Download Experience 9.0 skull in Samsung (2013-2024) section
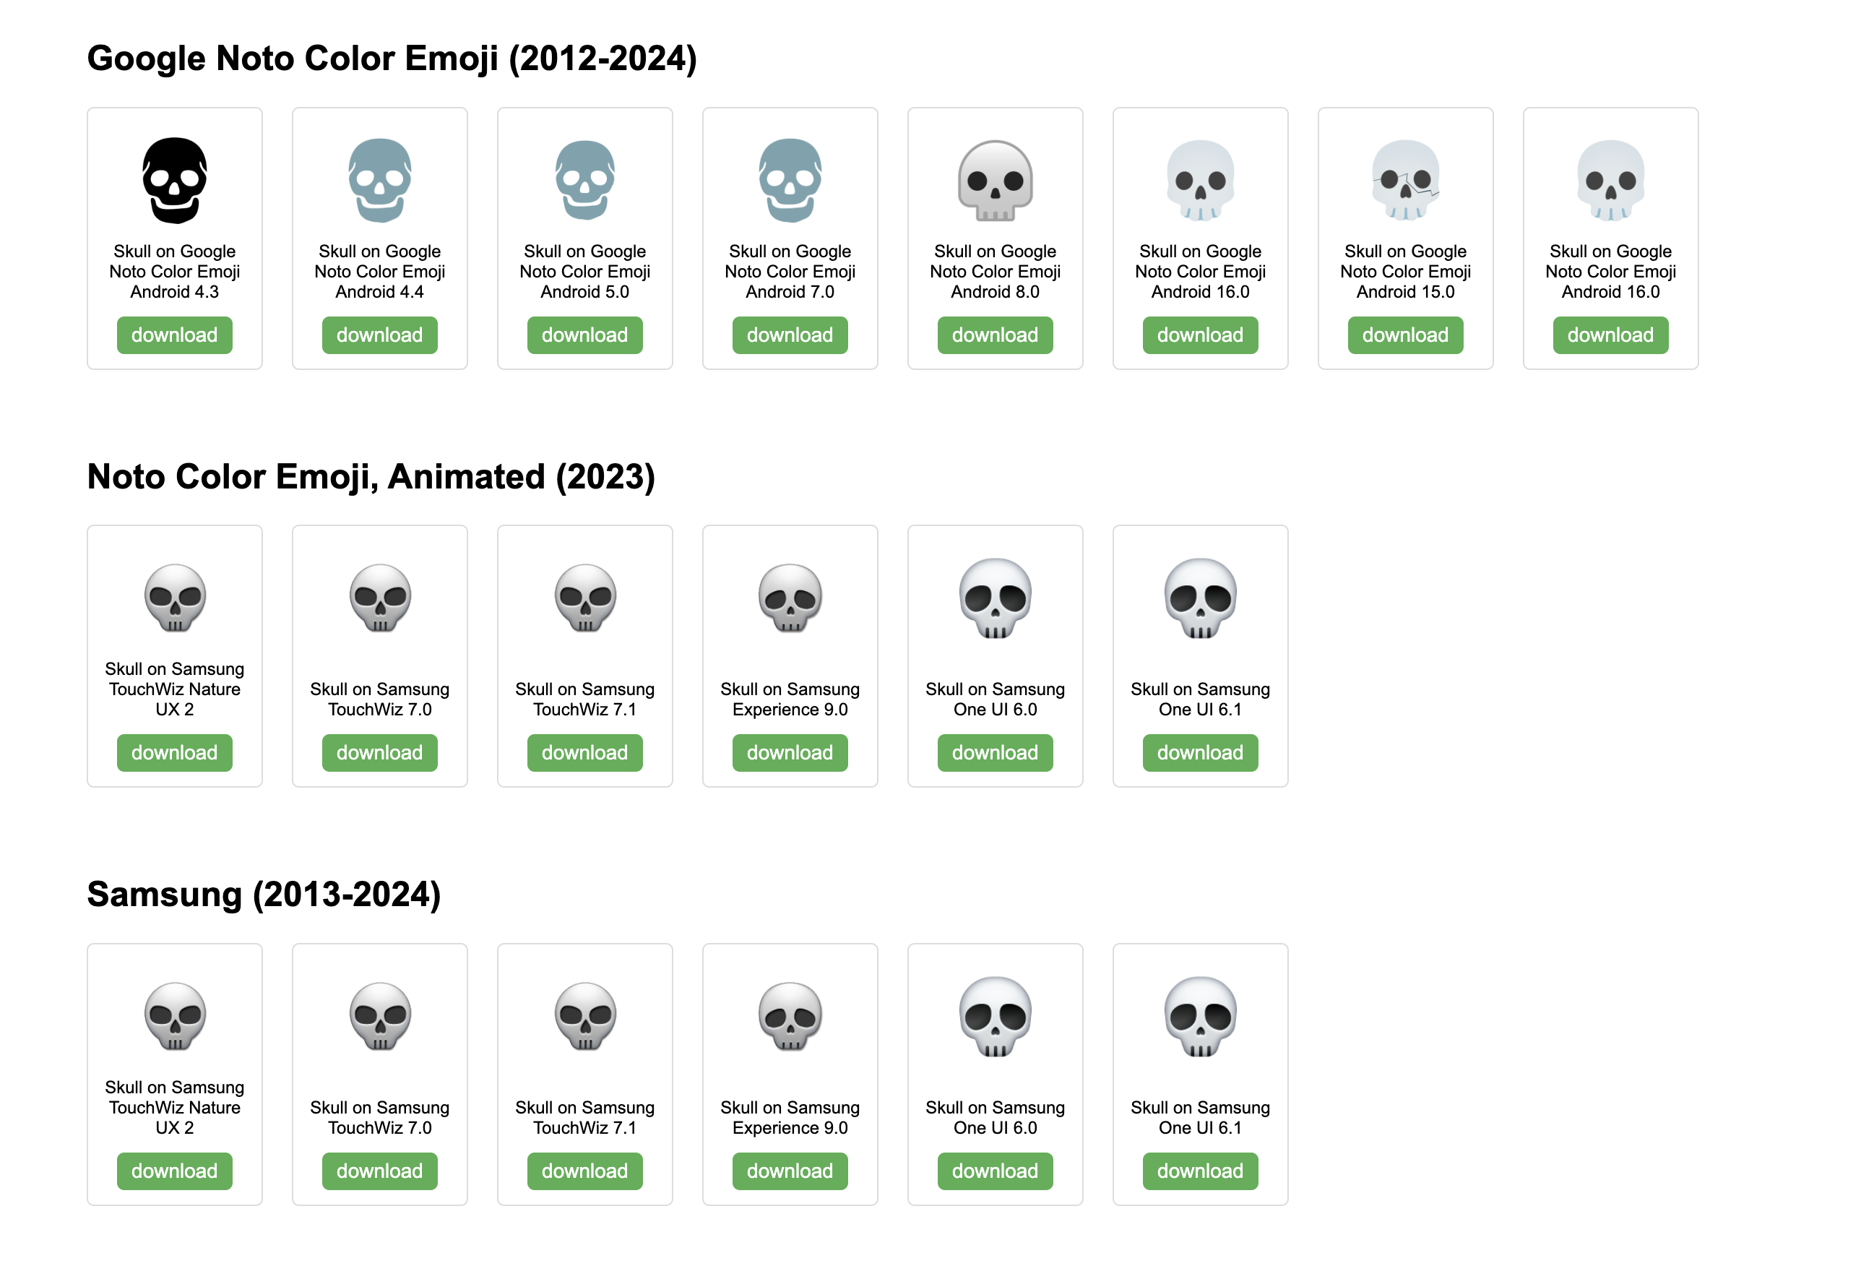 tap(790, 1171)
